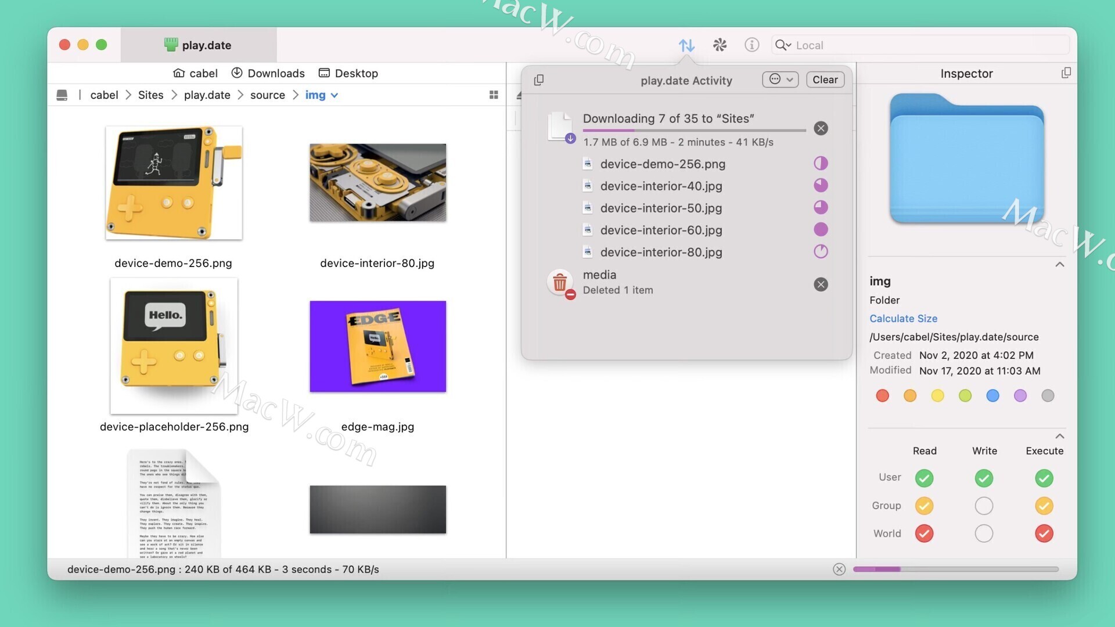The width and height of the screenshot is (1115, 627).
Task: Click the Clear button
Action: (825, 80)
